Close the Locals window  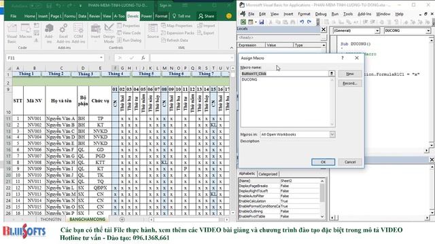click(x=324, y=29)
